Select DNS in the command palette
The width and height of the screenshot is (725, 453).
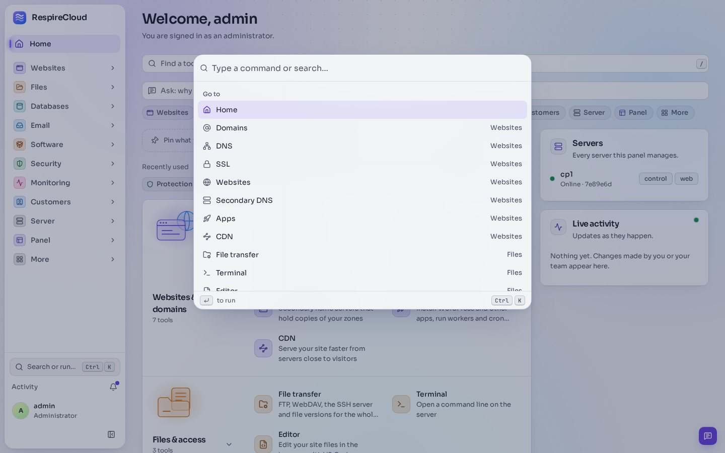pyautogui.click(x=362, y=146)
